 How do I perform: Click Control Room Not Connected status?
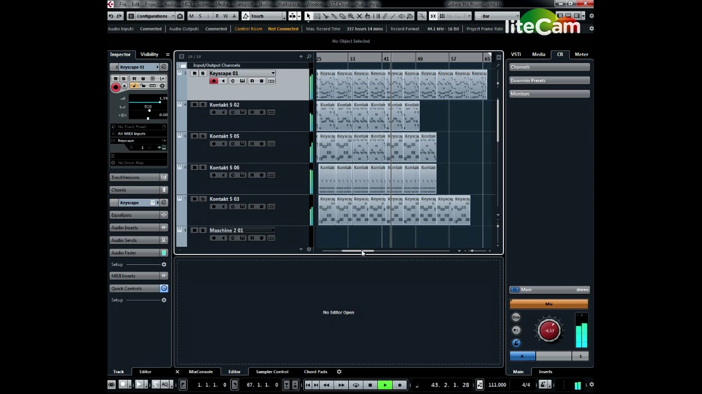[x=283, y=28]
